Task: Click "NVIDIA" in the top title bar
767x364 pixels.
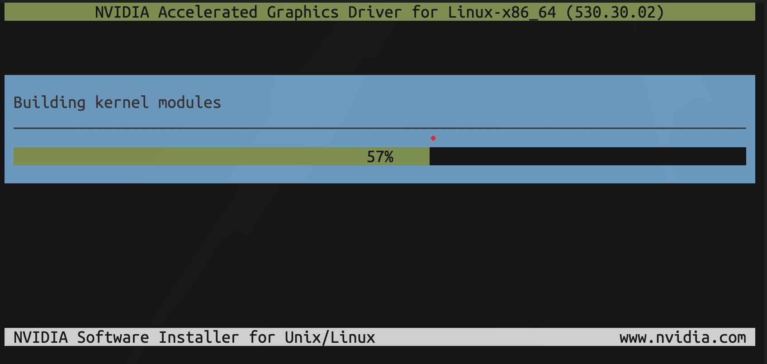Action: tap(122, 12)
